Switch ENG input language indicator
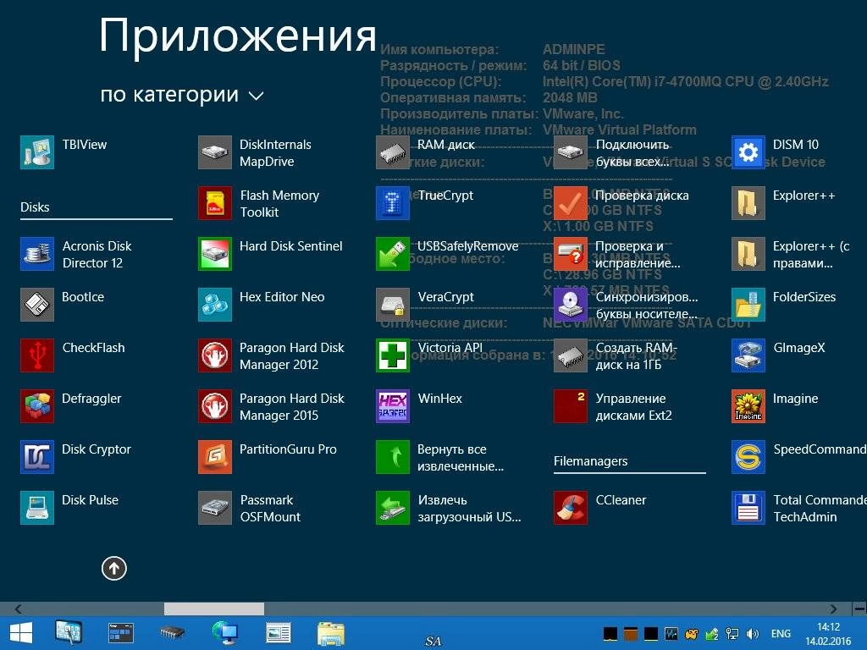Screen dimensions: 867x650 pyautogui.click(x=781, y=634)
